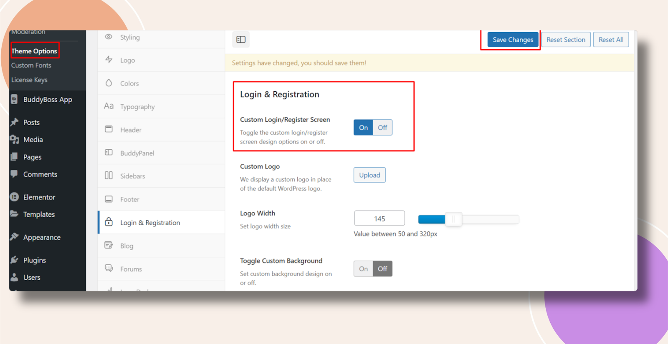Screen dimensions: 668x344
Task: Open the Typography options section
Action: tap(161, 107)
